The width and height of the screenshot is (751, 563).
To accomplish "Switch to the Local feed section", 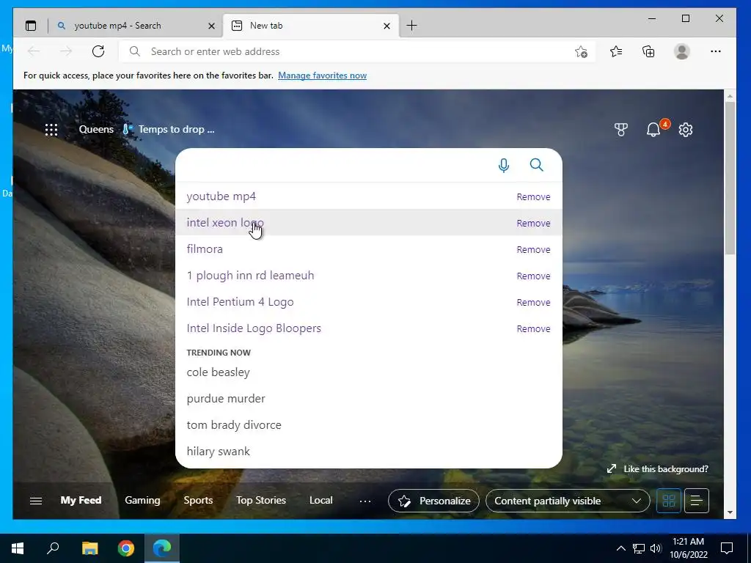I will click(321, 500).
